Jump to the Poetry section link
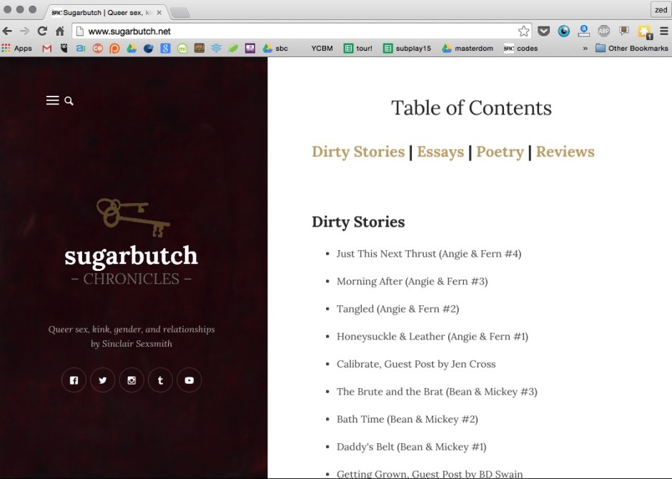Image resolution: width=672 pixels, height=479 pixels. click(x=500, y=152)
